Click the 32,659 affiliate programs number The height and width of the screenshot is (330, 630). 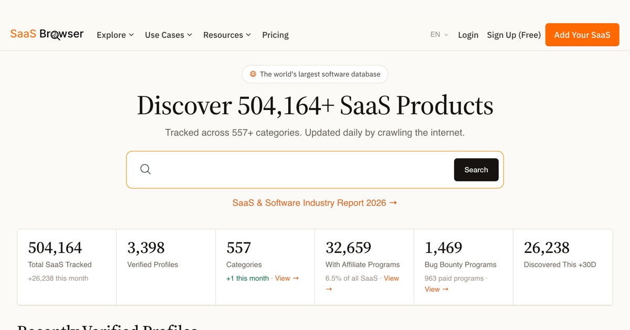click(x=349, y=247)
